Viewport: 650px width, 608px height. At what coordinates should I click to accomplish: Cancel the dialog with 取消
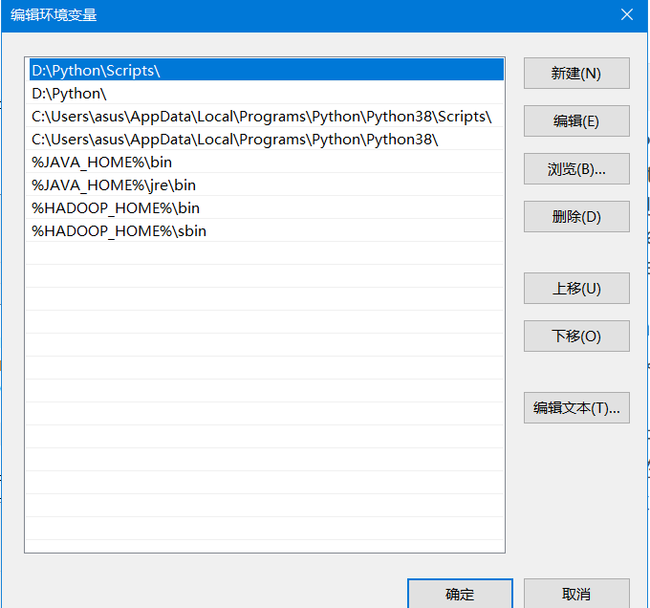[x=576, y=594]
